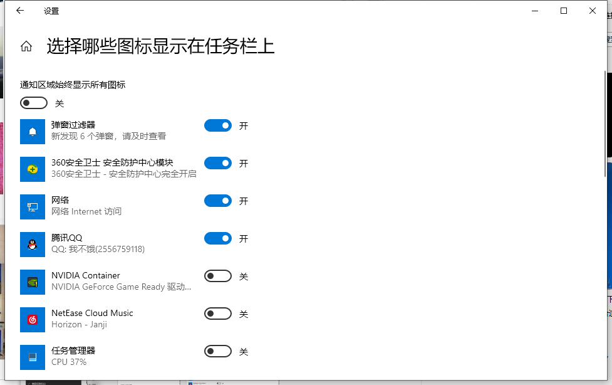Click the back arrow in Settings
Screen dimensions: 612x385
pos(19,10)
